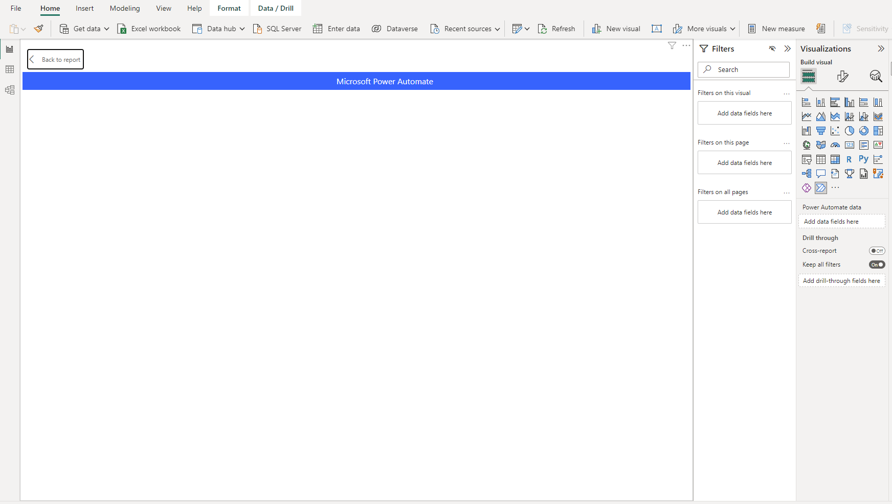Select the Scatter chart visual
Image resolution: width=892 pixels, height=504 pixels.
point(835,131)
